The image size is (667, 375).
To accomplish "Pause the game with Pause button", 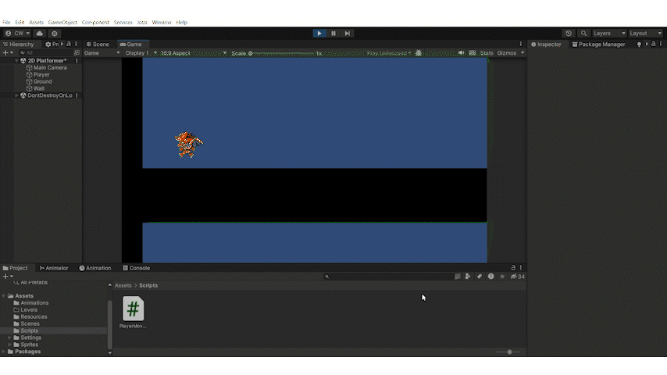I will point(333,33).
